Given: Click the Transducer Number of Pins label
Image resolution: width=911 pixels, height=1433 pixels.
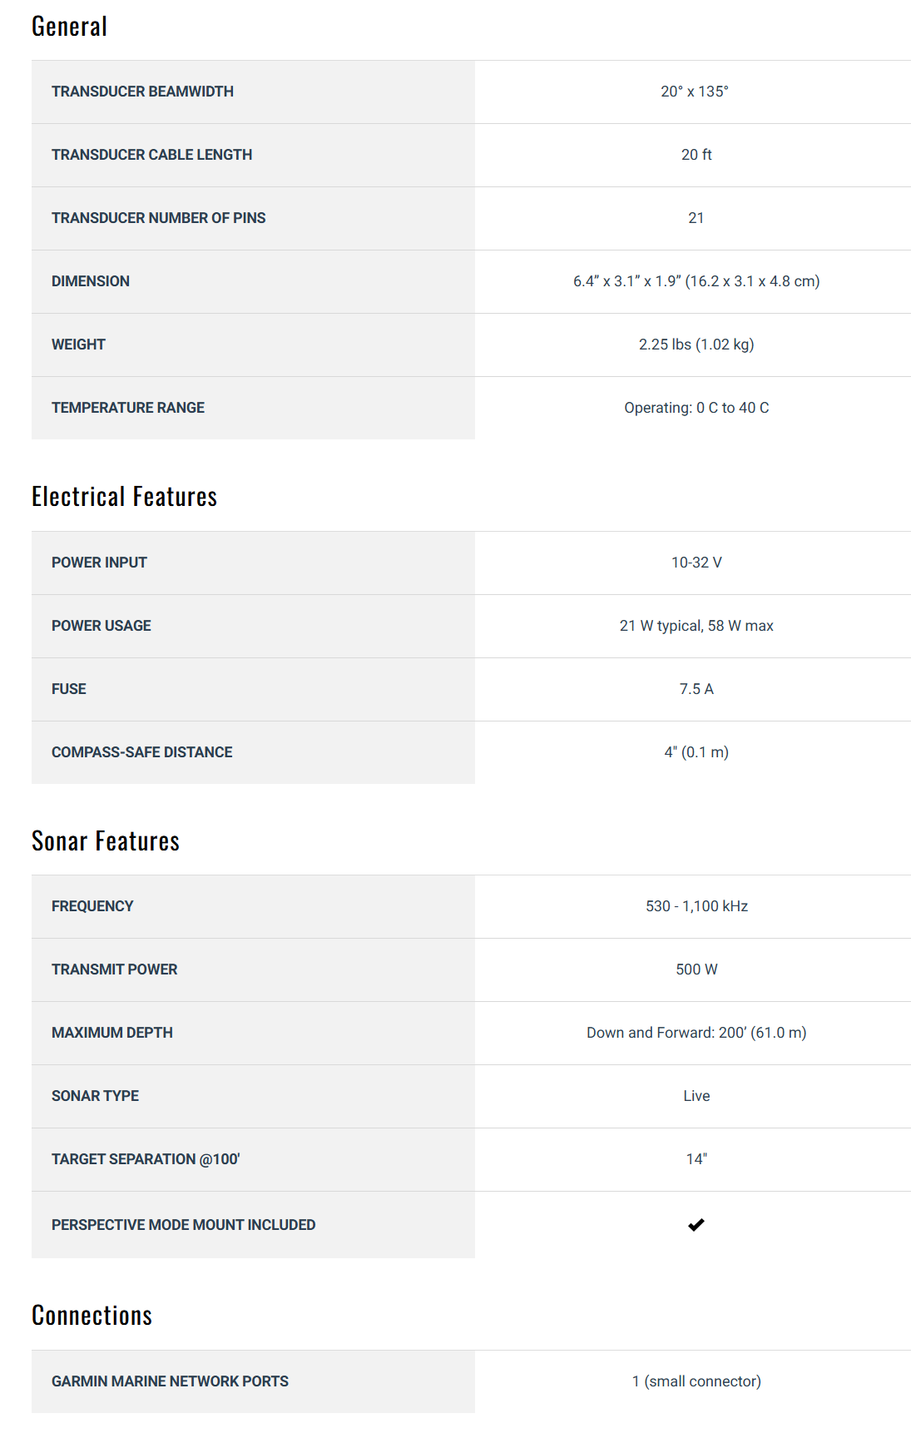Looking at the screenshot, I should point(158,218).
